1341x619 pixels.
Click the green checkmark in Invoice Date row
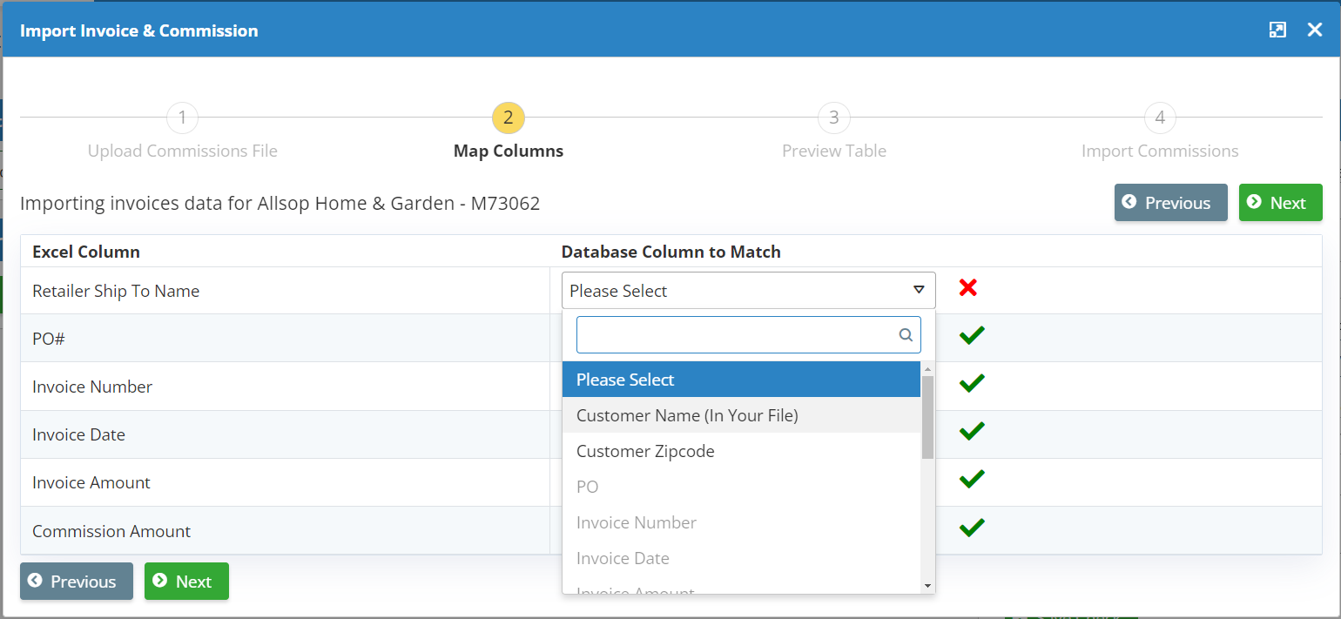pos(971,431)
